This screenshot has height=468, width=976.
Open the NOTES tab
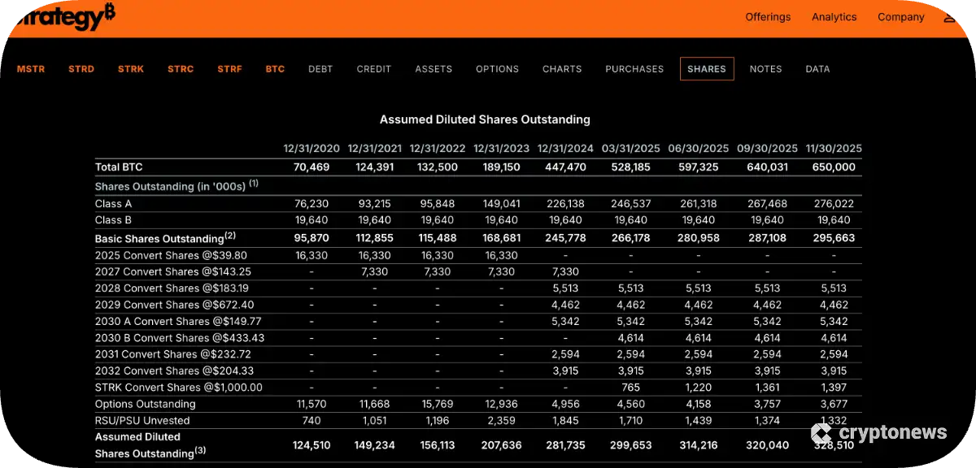tap(765, 69)
